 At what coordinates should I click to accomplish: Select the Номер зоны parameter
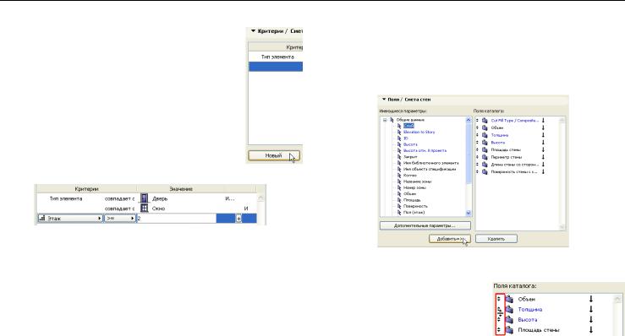[414, 187]
